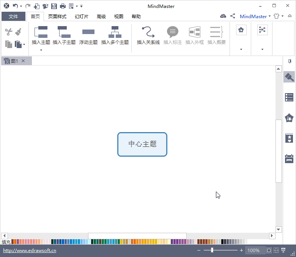Screen dimensions: 296x257
Task: Expand the T-shirt theme dropdown arrow
Action: 282,16
